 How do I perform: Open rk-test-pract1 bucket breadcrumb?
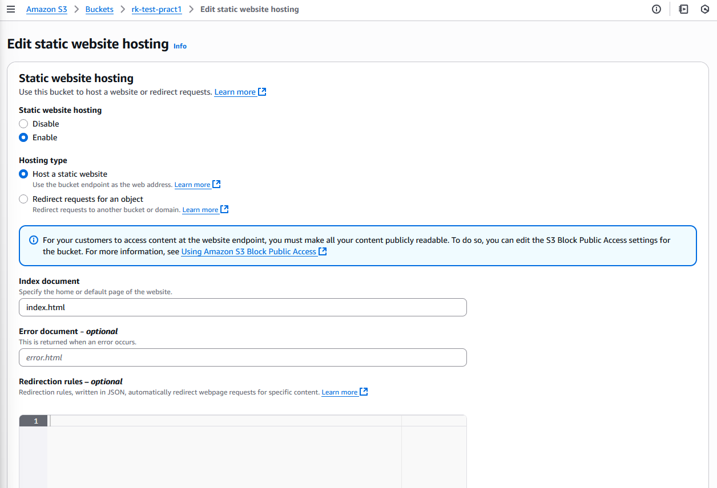[x=156, y=10]
